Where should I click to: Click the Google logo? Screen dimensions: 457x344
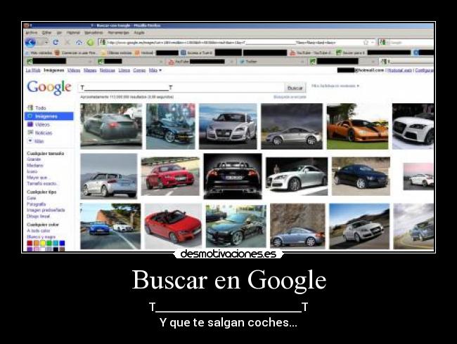49,88
